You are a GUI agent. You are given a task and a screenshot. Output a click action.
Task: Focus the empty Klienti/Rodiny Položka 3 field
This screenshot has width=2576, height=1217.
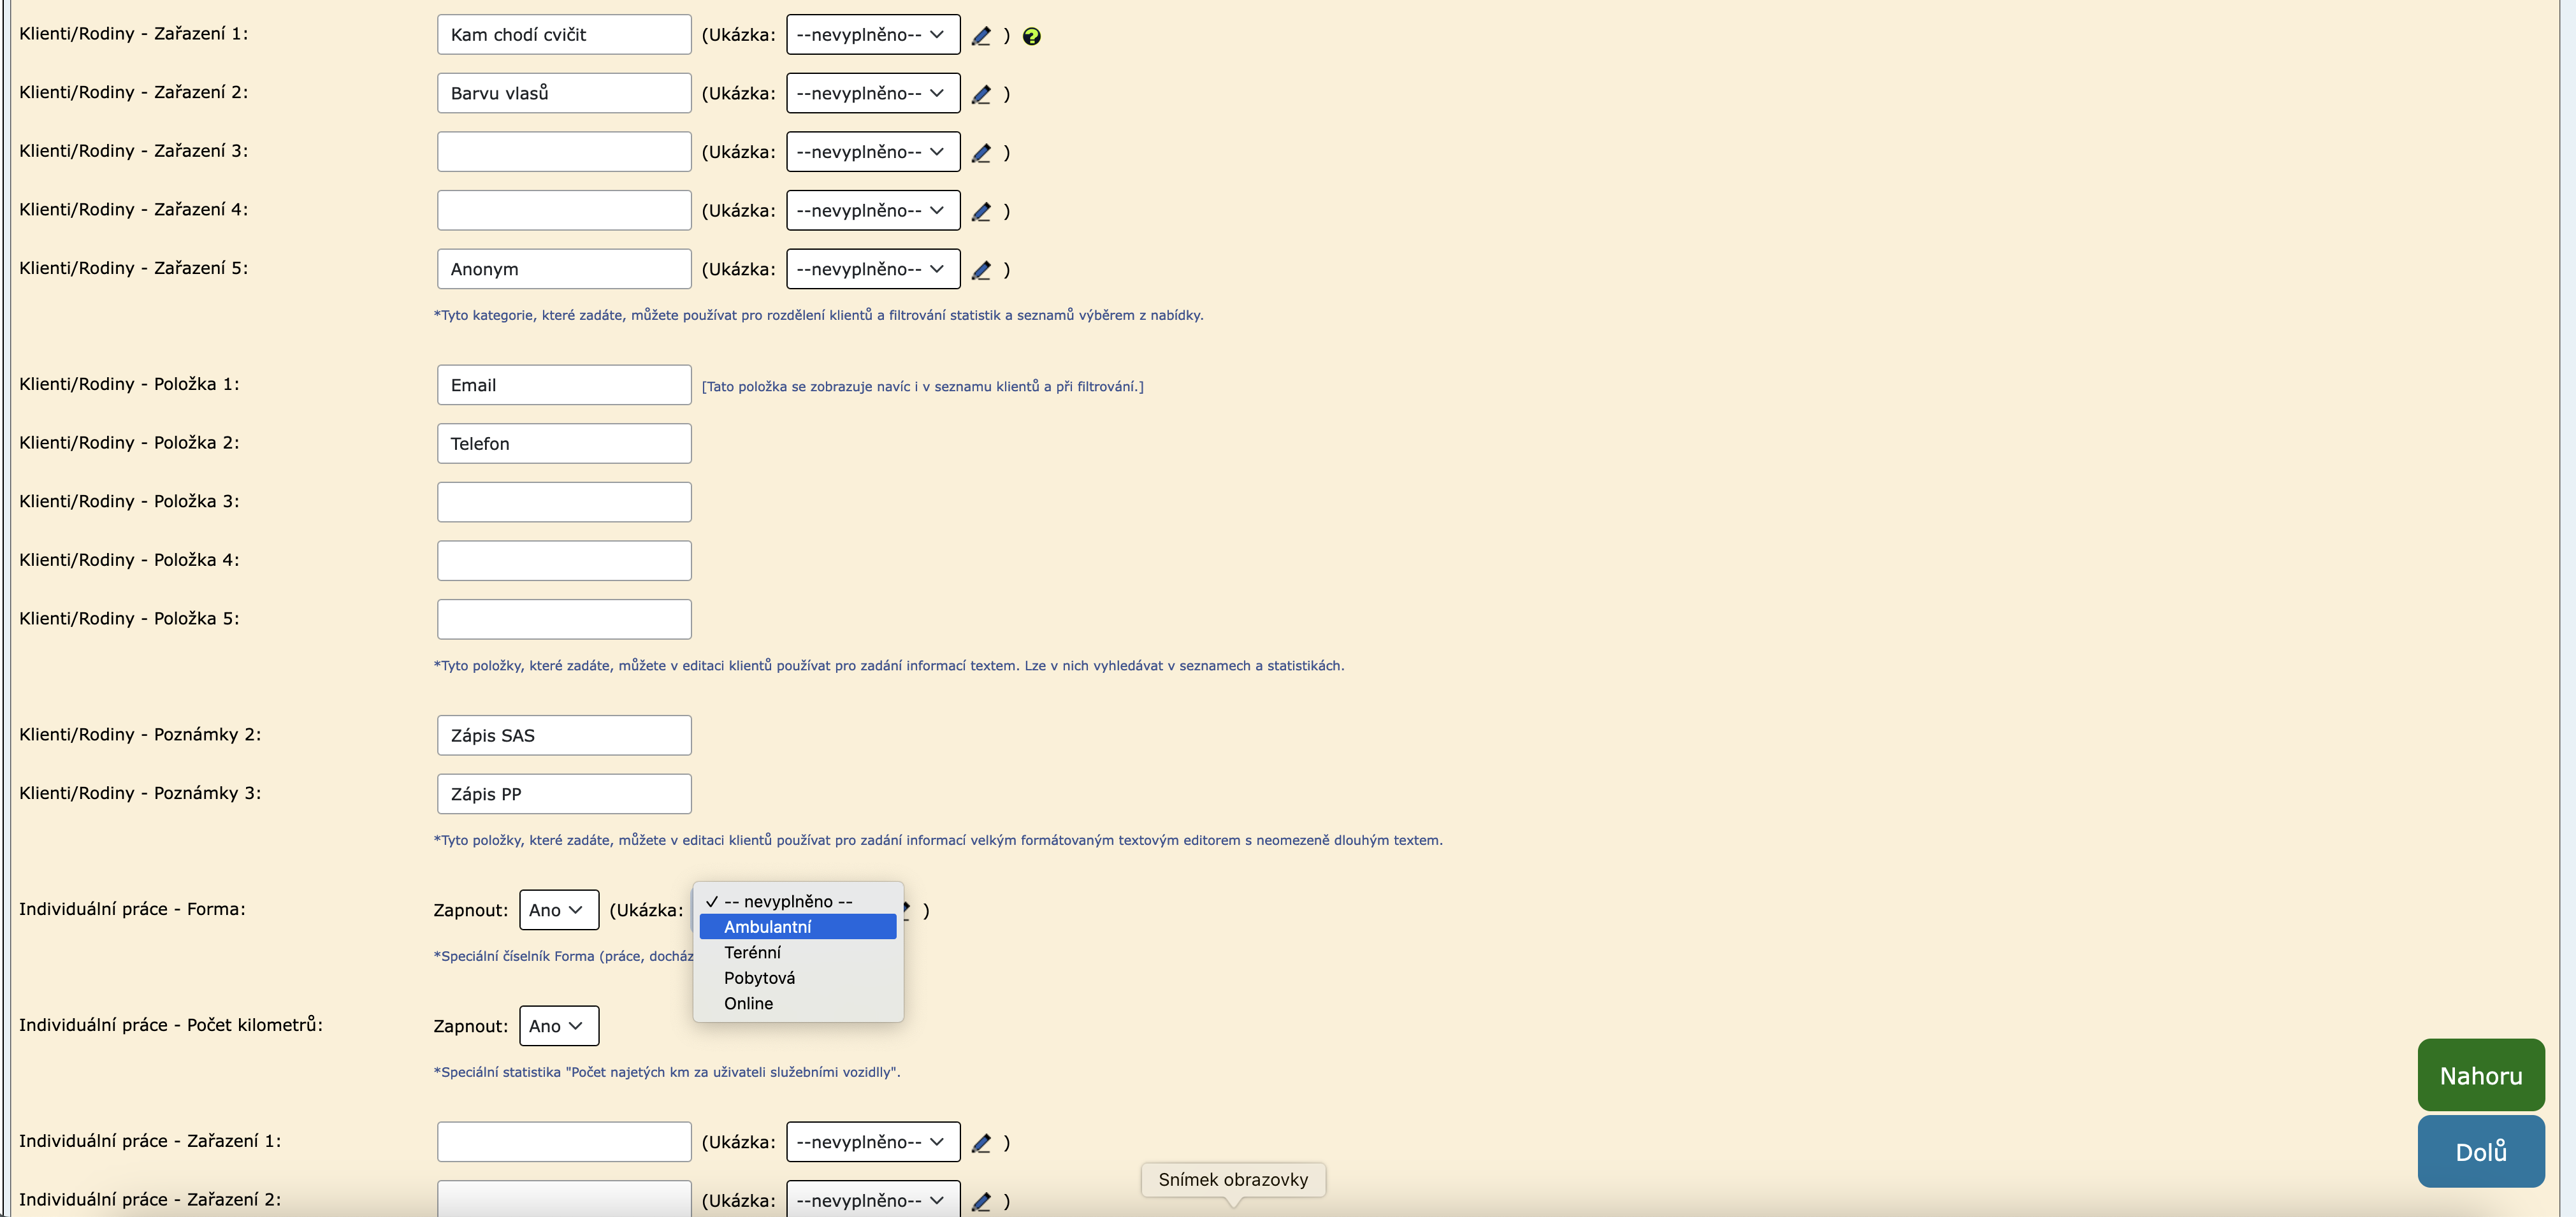click(x=564, y=502)
